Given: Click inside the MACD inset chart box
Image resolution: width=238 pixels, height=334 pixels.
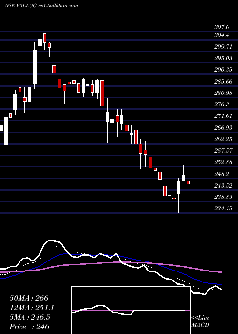Looking at the screenshot, I should coord(131,310).
